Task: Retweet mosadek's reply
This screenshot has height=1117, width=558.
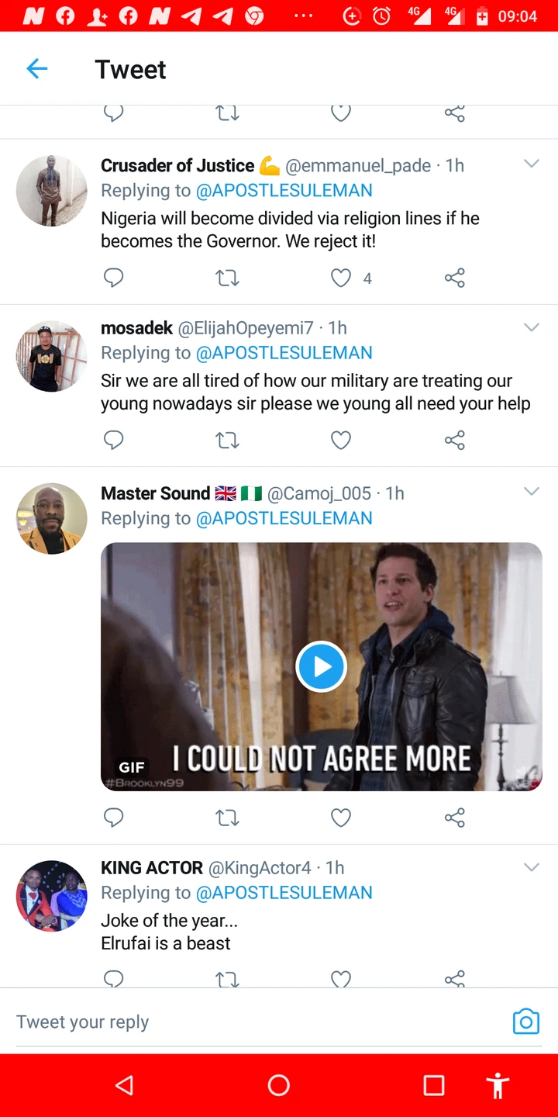Action: [x=227, y=441]
